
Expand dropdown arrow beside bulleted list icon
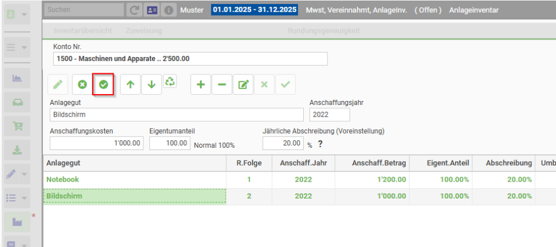coord(24,198)
